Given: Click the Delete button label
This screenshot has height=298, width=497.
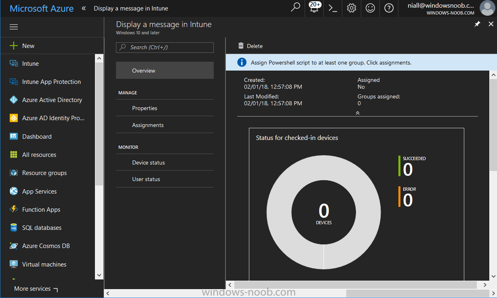Looking at the screenshot, I should pos(255,46).
